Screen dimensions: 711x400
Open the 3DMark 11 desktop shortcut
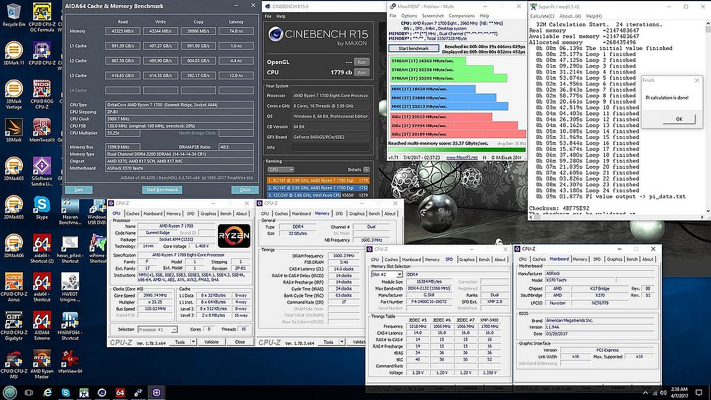click(x=13, y=53)
